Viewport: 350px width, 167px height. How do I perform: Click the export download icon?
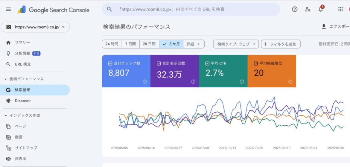pyautogui.click(x=324, y=27)
